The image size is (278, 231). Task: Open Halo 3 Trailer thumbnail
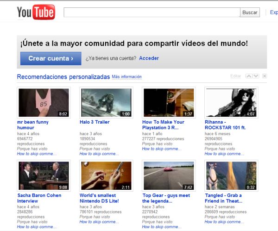point(106,103)
